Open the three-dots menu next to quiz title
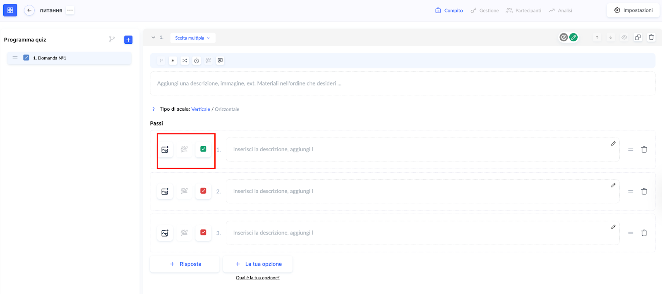This screenshot has height=294, width=662. [x=70, y=10]
